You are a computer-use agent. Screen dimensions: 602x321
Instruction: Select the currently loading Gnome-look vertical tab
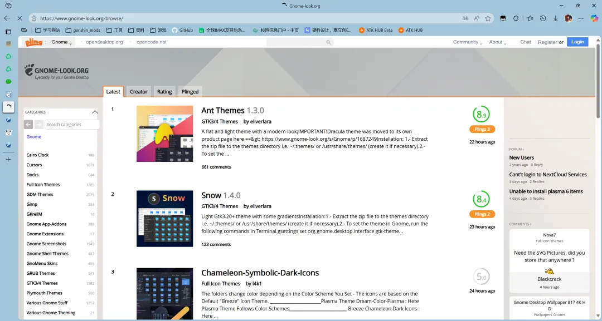coord(8,107)
